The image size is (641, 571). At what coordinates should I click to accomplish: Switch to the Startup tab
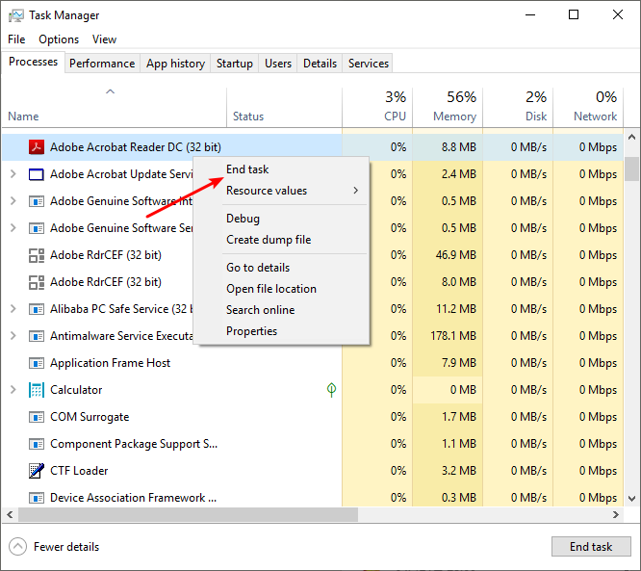235,64
